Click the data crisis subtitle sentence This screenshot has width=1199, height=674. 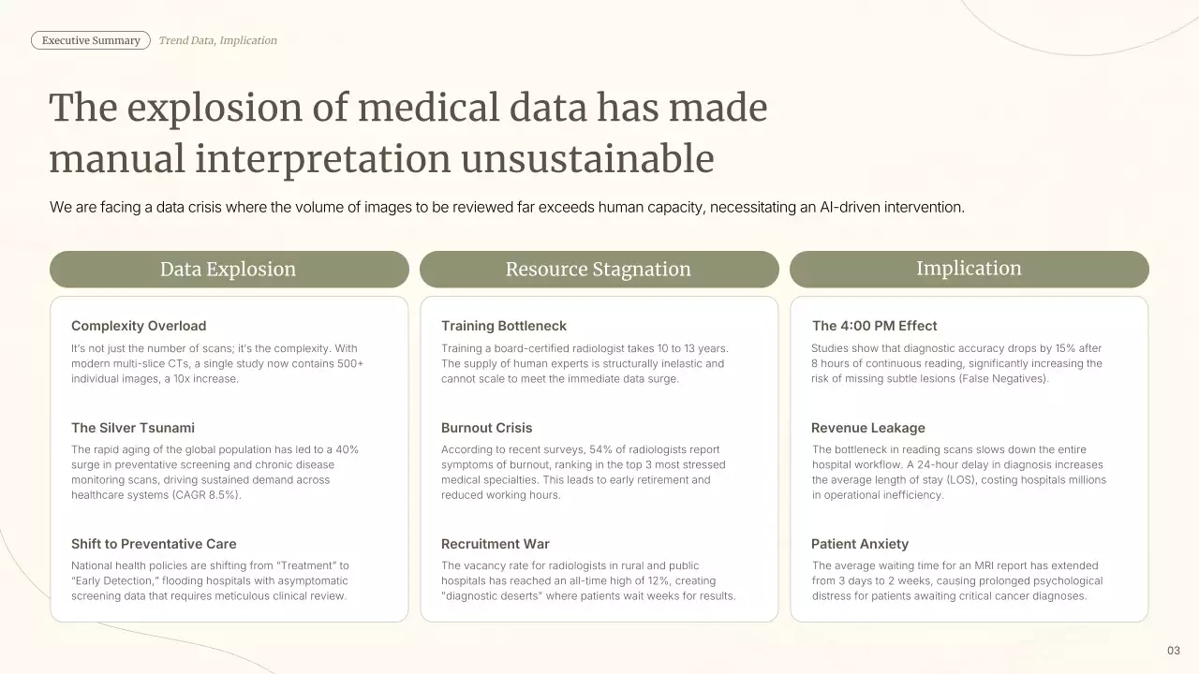(507, 207)
